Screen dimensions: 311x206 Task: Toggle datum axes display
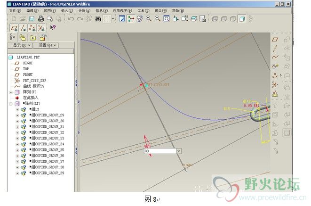pyautogui.click(x=23, y=28)
